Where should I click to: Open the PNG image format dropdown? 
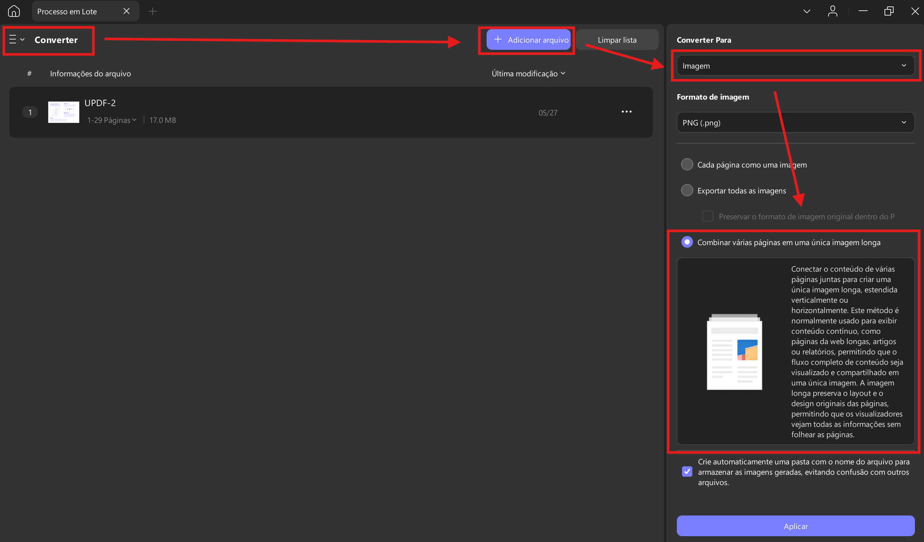(795, 123)
